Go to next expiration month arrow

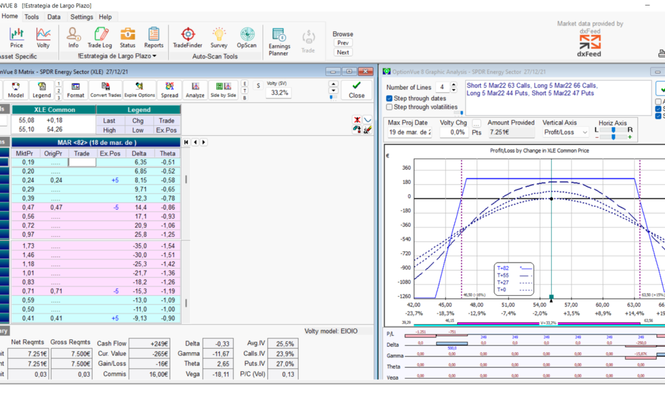pyautogui.click(x=204, y=142)
